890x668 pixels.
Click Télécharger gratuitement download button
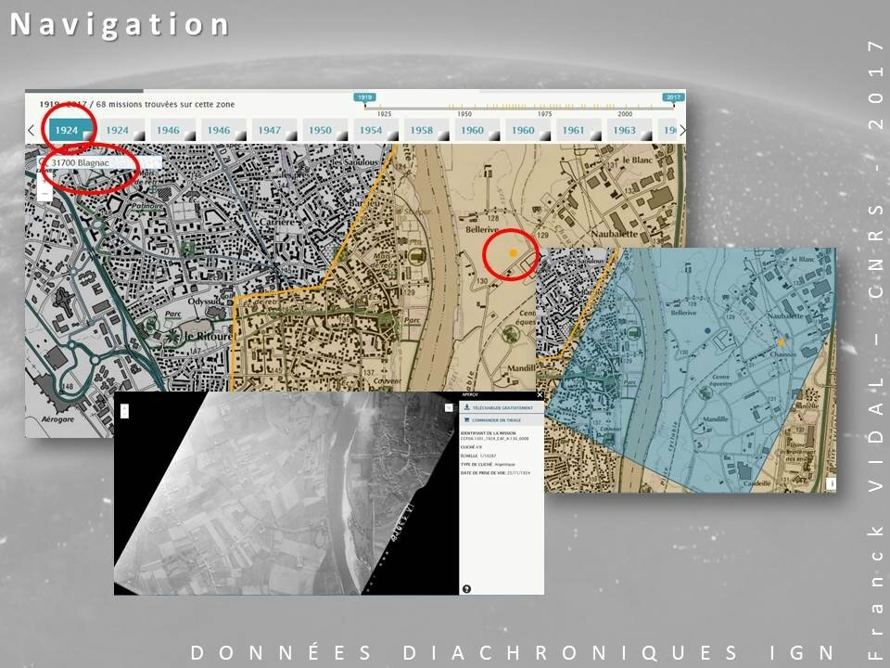(502, 407)
